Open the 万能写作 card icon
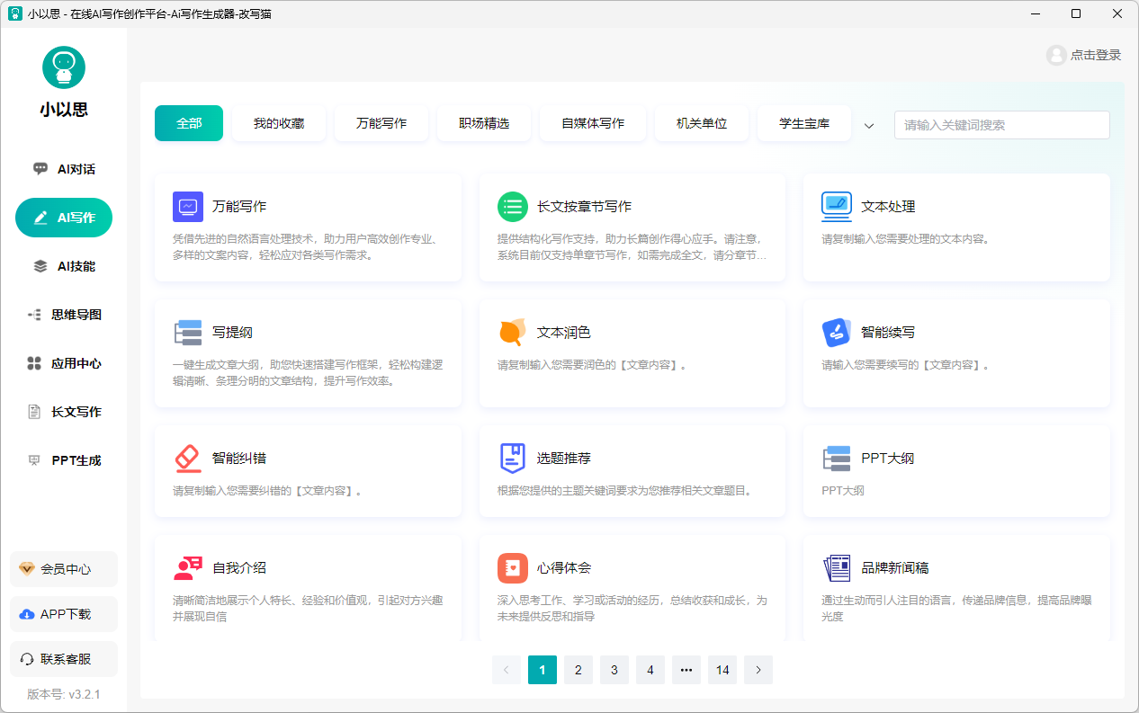Image resolution: width=1139 pixels, height=713 pixels. (188, 207)
